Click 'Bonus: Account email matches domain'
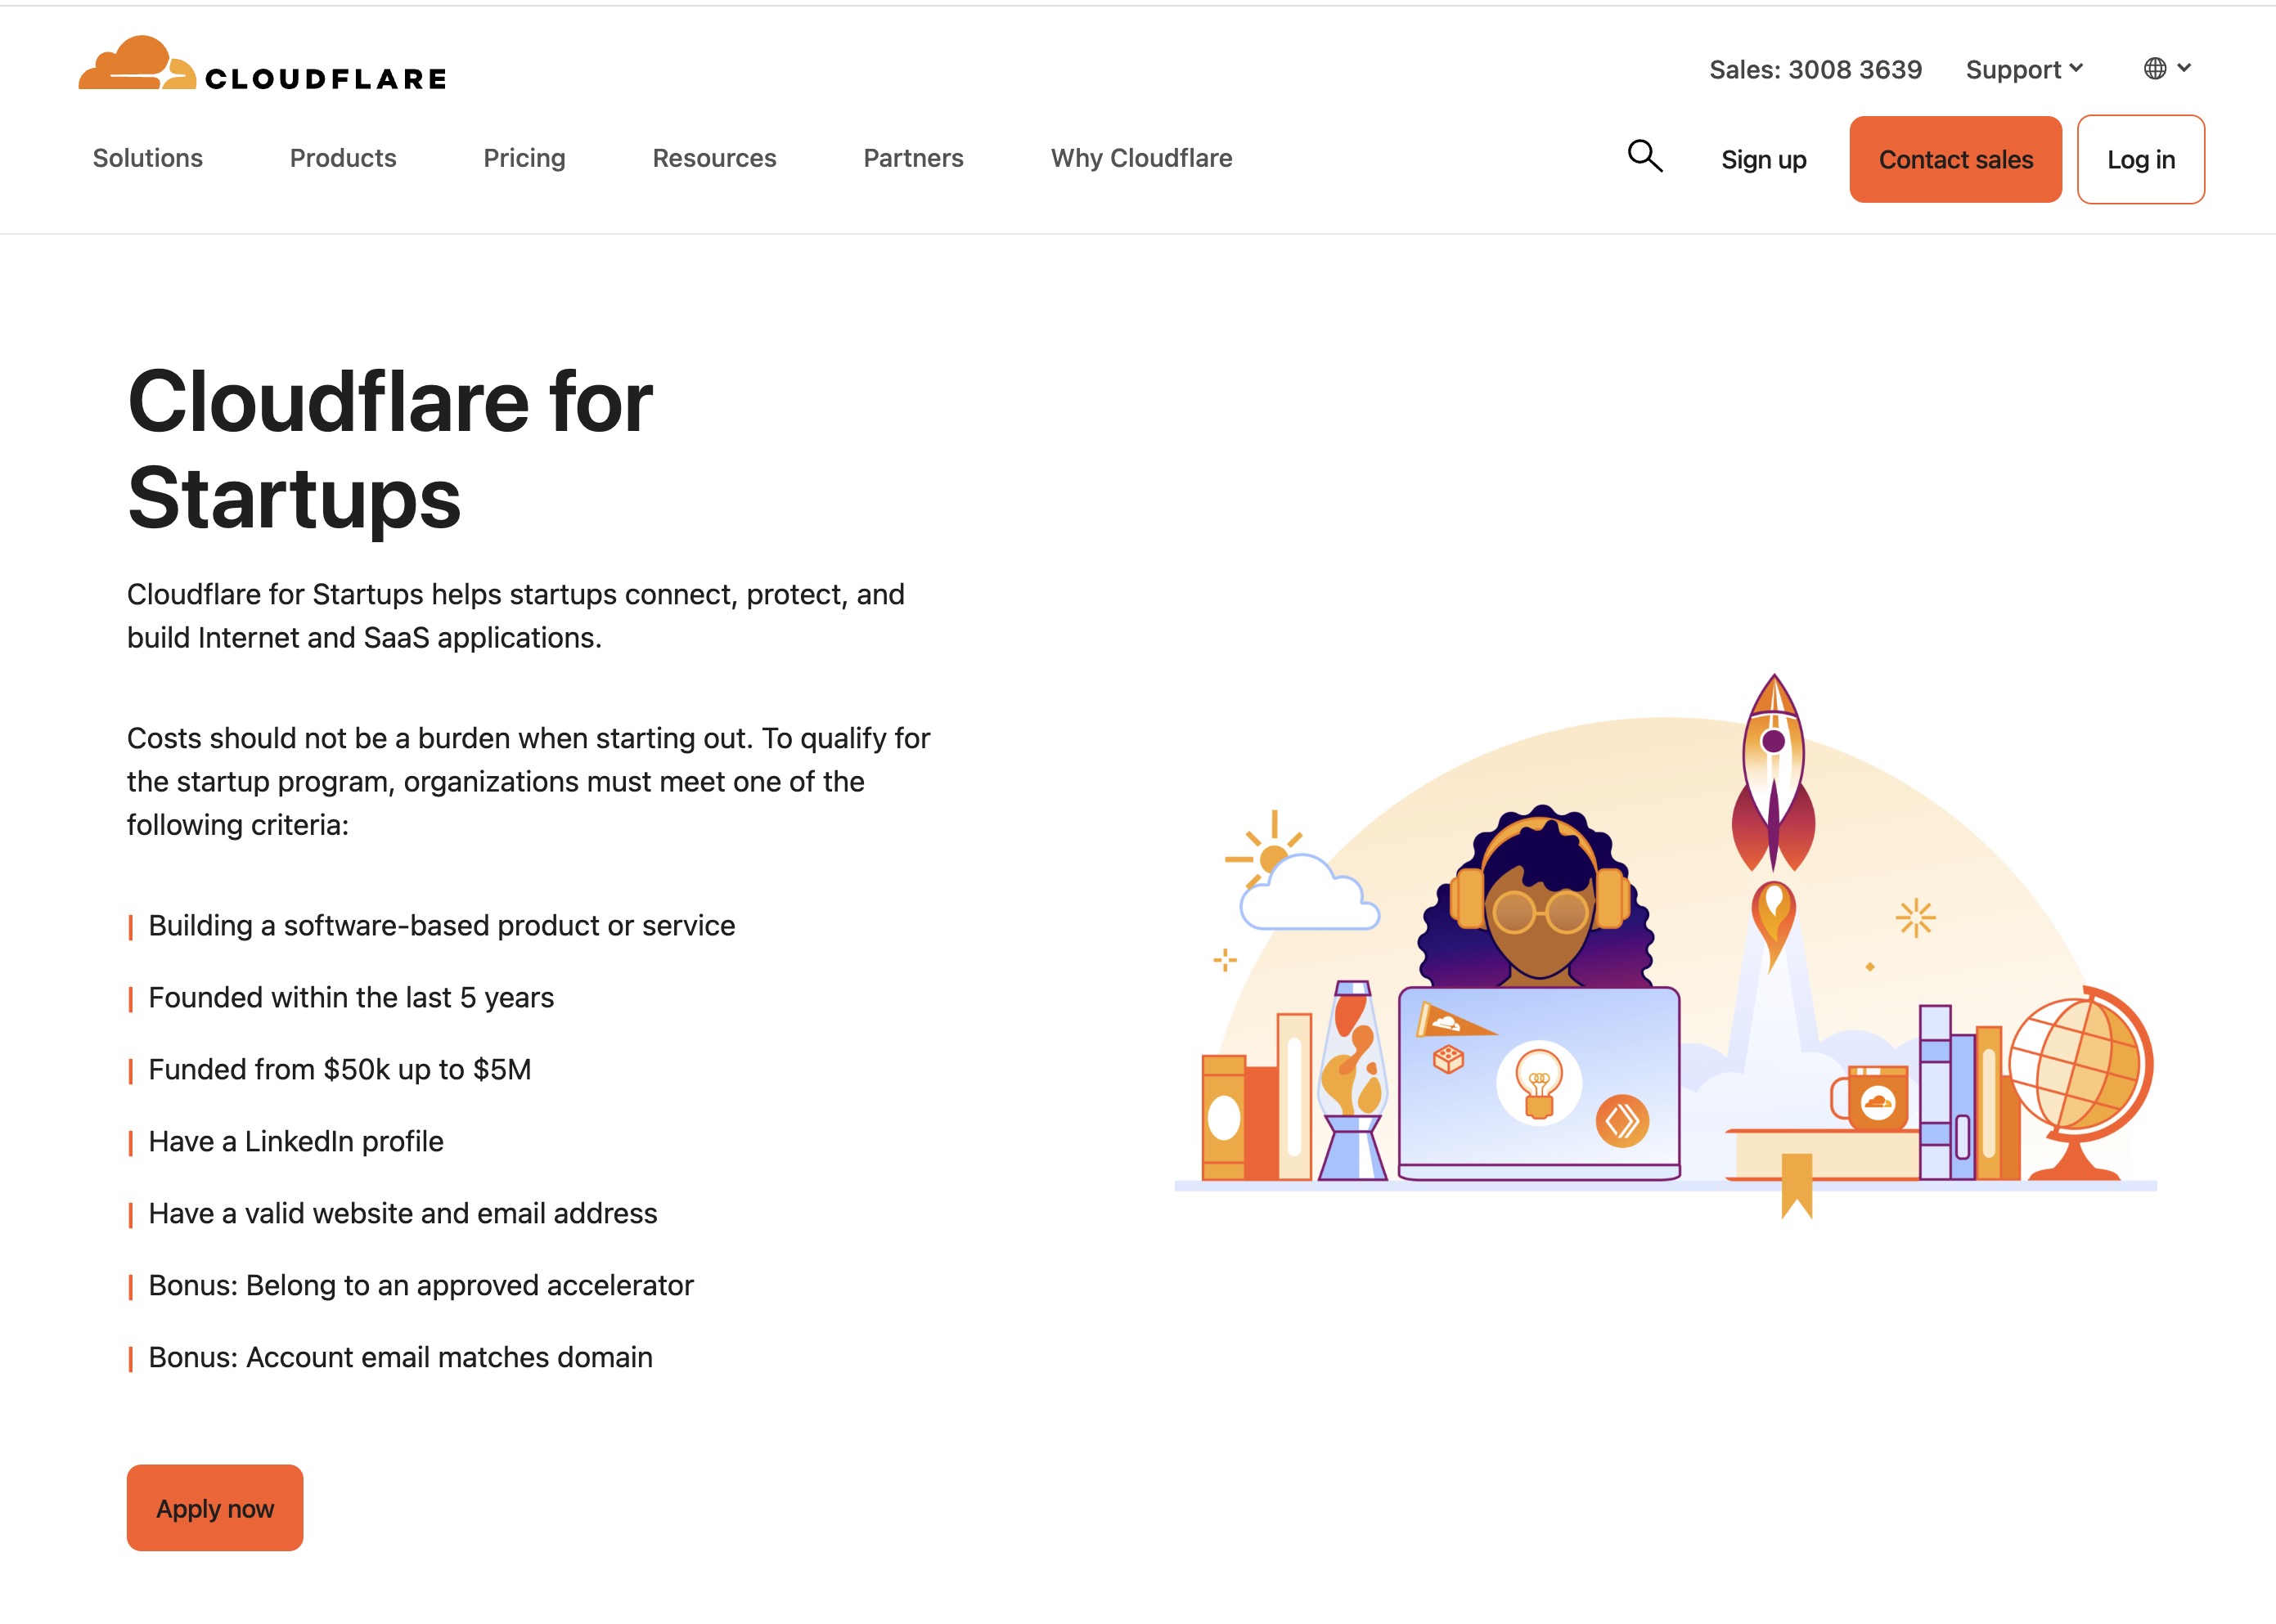Viewport: 2276px width, 1624px height. pyautogui.click(x=400, y=1358)
